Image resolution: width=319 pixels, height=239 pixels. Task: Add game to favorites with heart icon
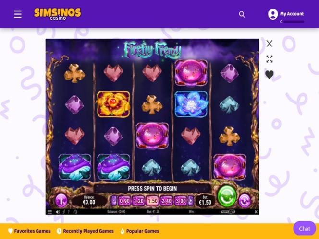pos(270,74)
